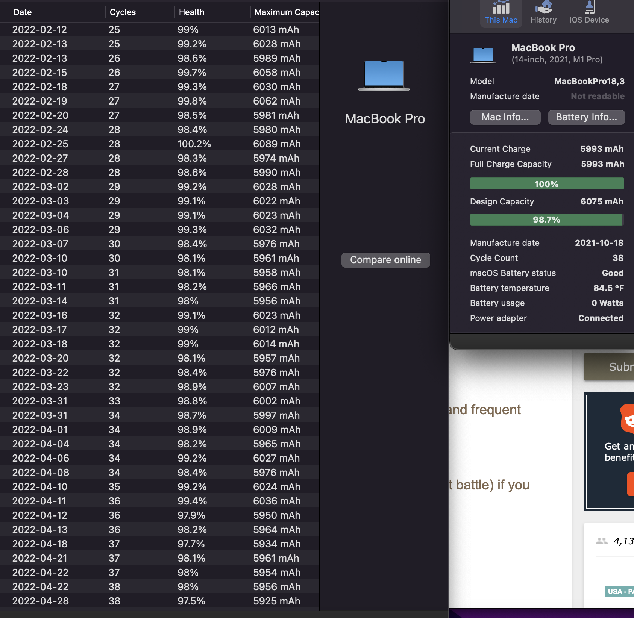Switch to the This Mac tab
The height and width of the screenshot is (618, 634).
(x=501, y=13)
